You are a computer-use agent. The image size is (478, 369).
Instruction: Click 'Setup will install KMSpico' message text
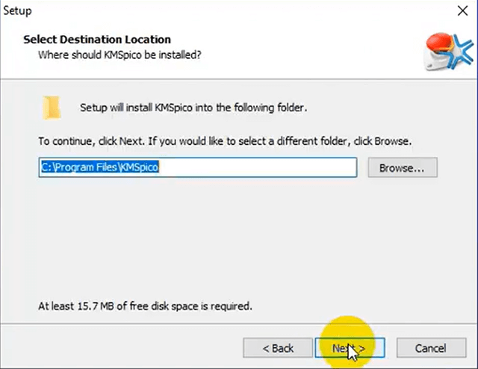[193, 108]
